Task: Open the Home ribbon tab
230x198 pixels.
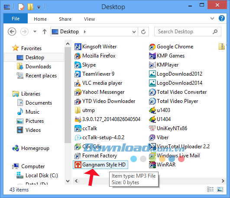Action: point(40,19)
